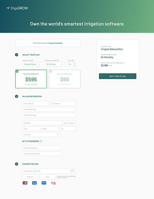This screenshot has width=154, height=199.
Task: Click the Payment Method heading
Action: [30, 164]
